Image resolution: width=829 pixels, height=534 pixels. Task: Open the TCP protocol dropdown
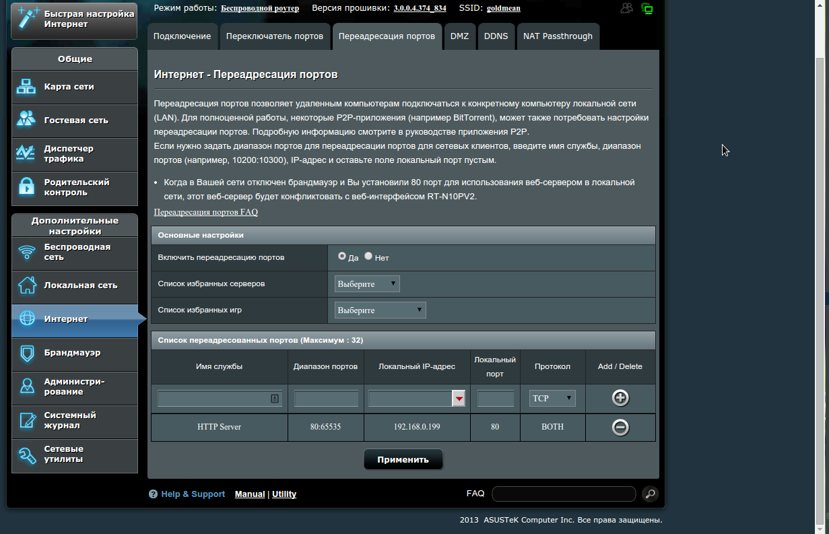[552, 399]
